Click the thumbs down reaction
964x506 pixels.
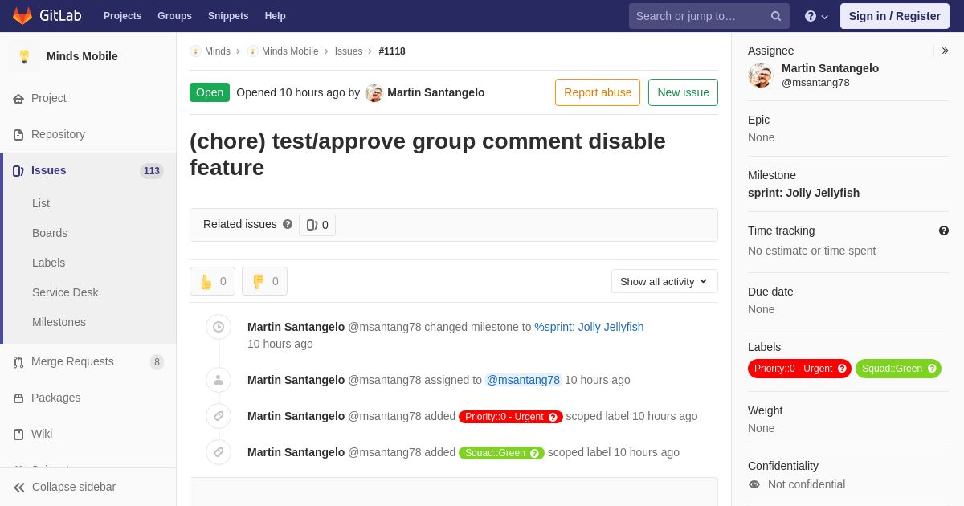tap(264, 281)
